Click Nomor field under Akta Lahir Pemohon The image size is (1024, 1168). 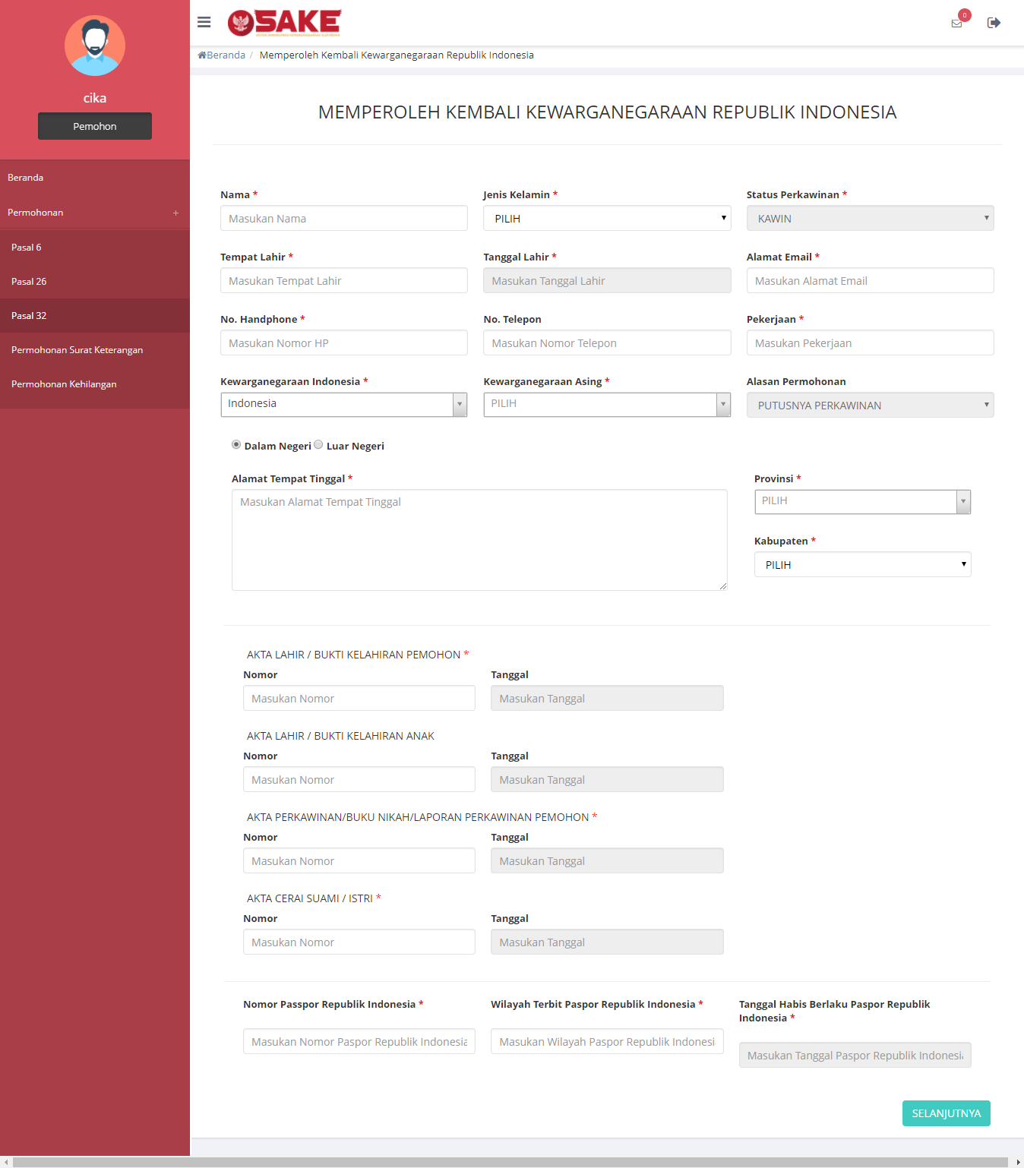coord(359,698)
